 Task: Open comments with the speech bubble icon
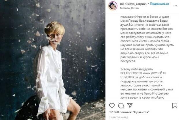[121, 106]
